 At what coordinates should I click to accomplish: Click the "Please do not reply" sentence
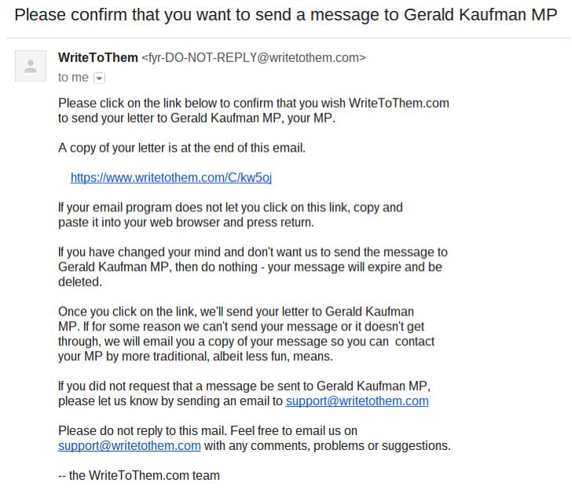click(207, 430)
